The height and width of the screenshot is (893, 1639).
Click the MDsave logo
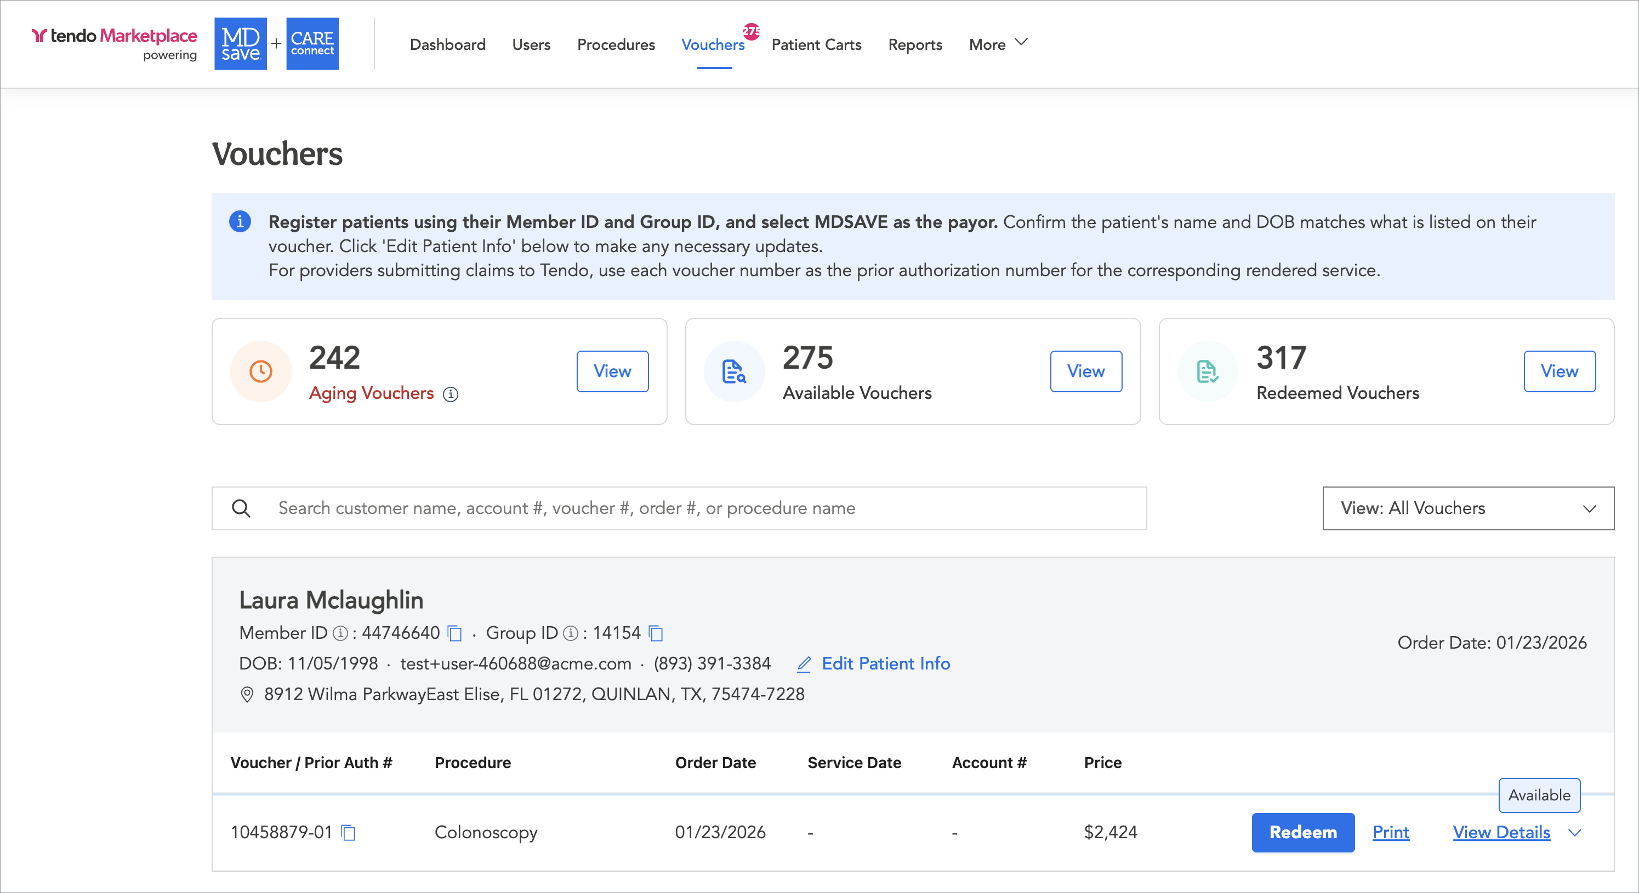tap(241, 44)
